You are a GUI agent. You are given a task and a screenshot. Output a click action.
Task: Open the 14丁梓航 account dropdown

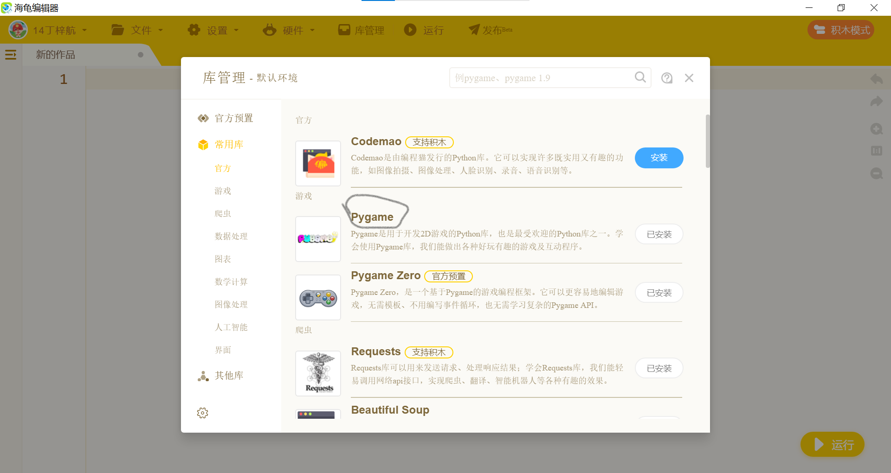60,30
